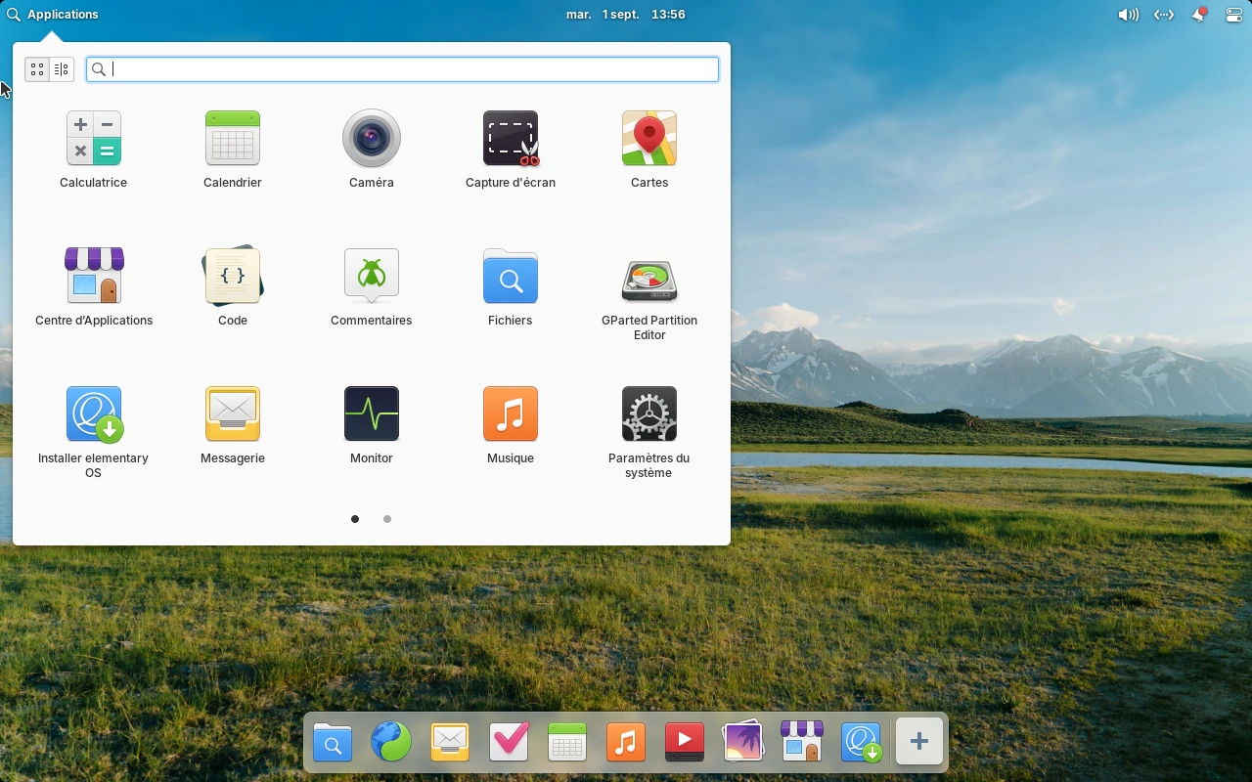Open Calendar from the dock

(567, 743)
